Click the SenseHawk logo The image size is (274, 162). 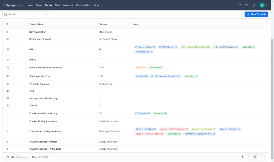click(13, 5)
